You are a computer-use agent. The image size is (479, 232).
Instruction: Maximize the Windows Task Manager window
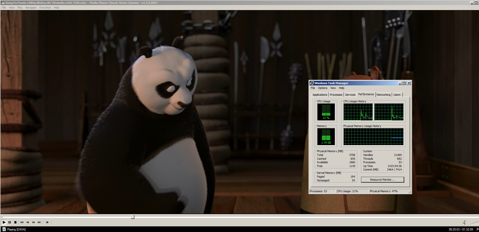pyautogui.click(x=404, y=83)
